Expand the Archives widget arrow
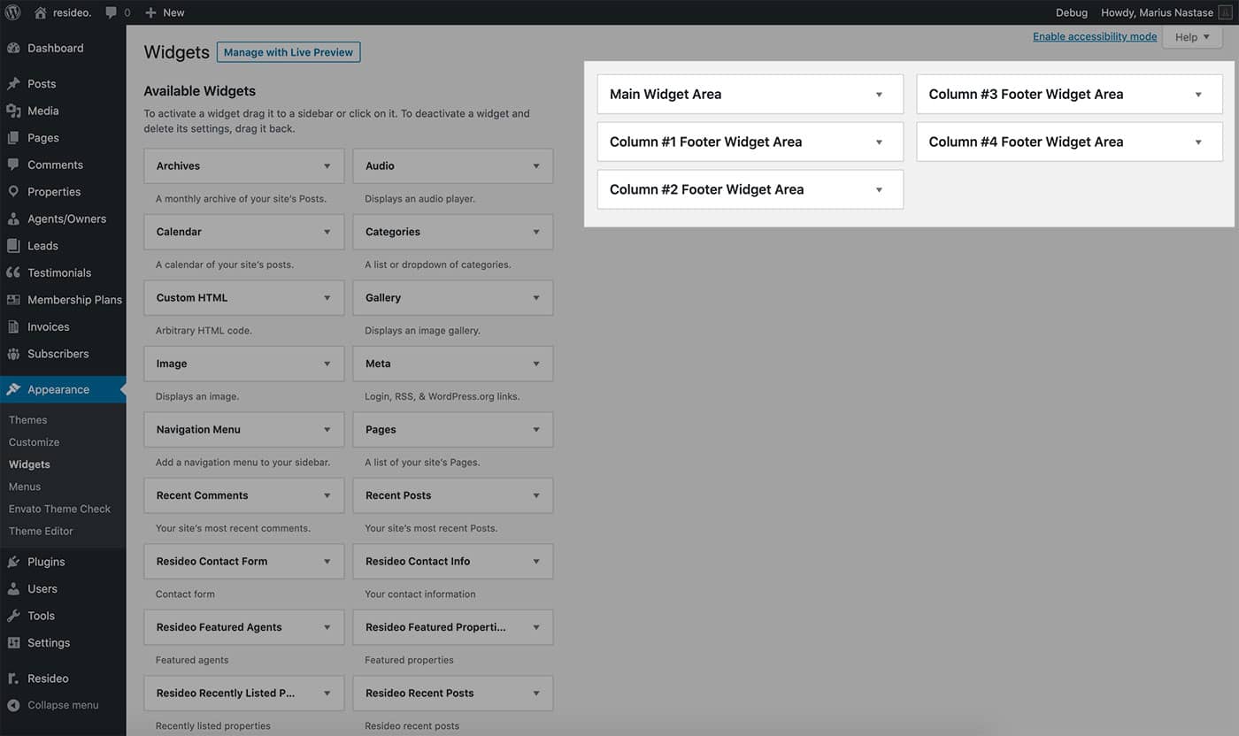The image size is (1239, 736). (327, 166)
